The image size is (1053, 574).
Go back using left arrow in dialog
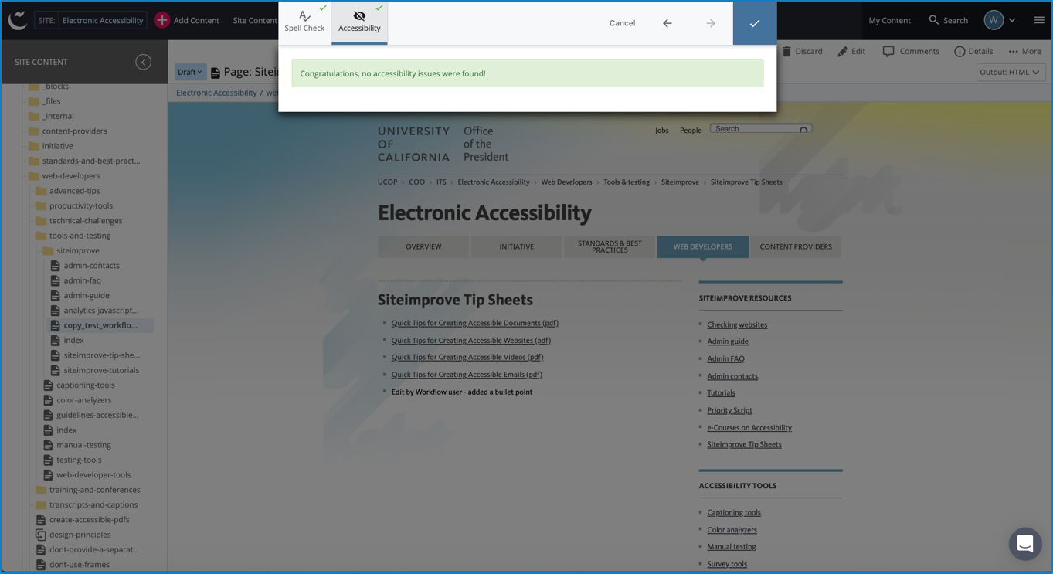point(667,23)
